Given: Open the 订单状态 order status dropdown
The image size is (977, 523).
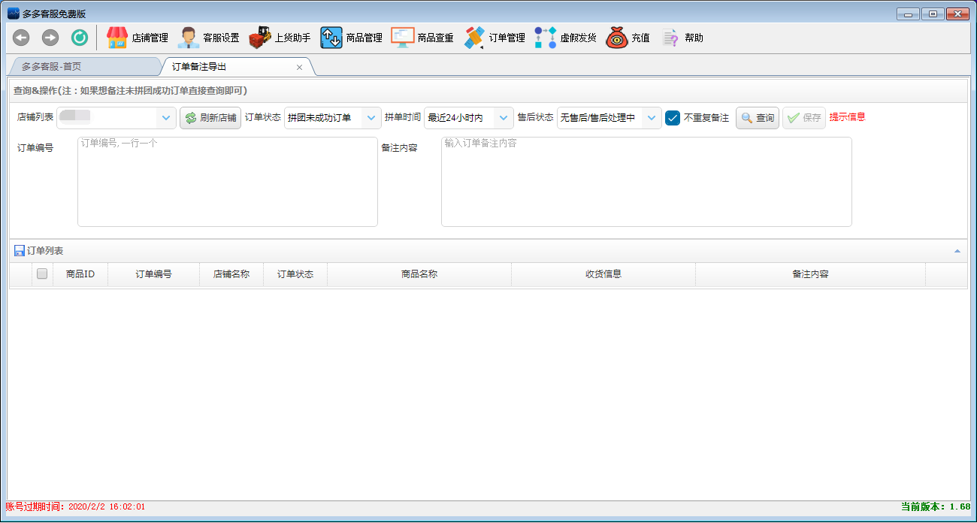Looking at the screenshot, I should pos(372,118).
